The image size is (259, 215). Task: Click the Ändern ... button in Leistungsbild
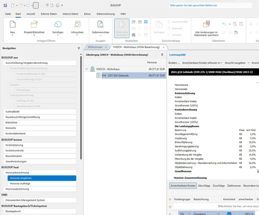point(174,63)
